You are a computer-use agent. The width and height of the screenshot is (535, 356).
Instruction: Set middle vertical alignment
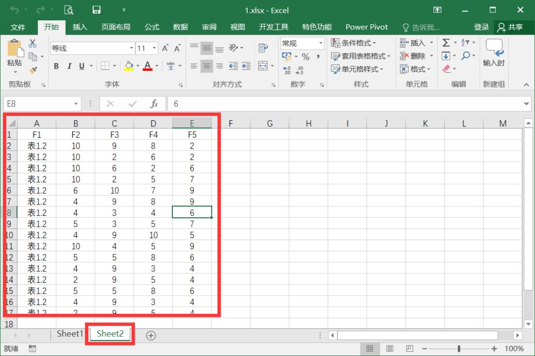207,48
